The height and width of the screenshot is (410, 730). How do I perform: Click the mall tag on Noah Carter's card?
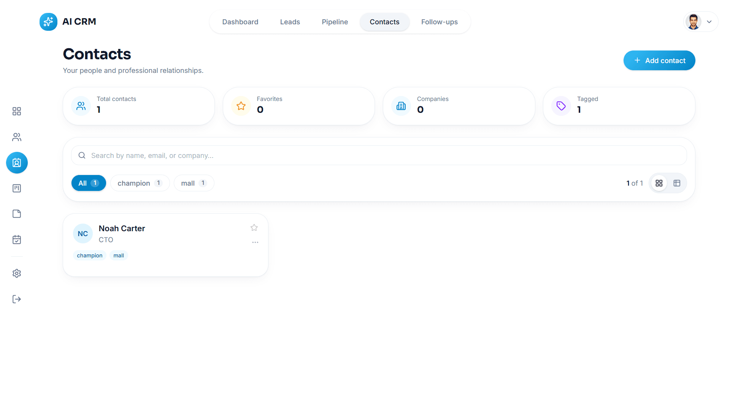[x=119, y=255]
